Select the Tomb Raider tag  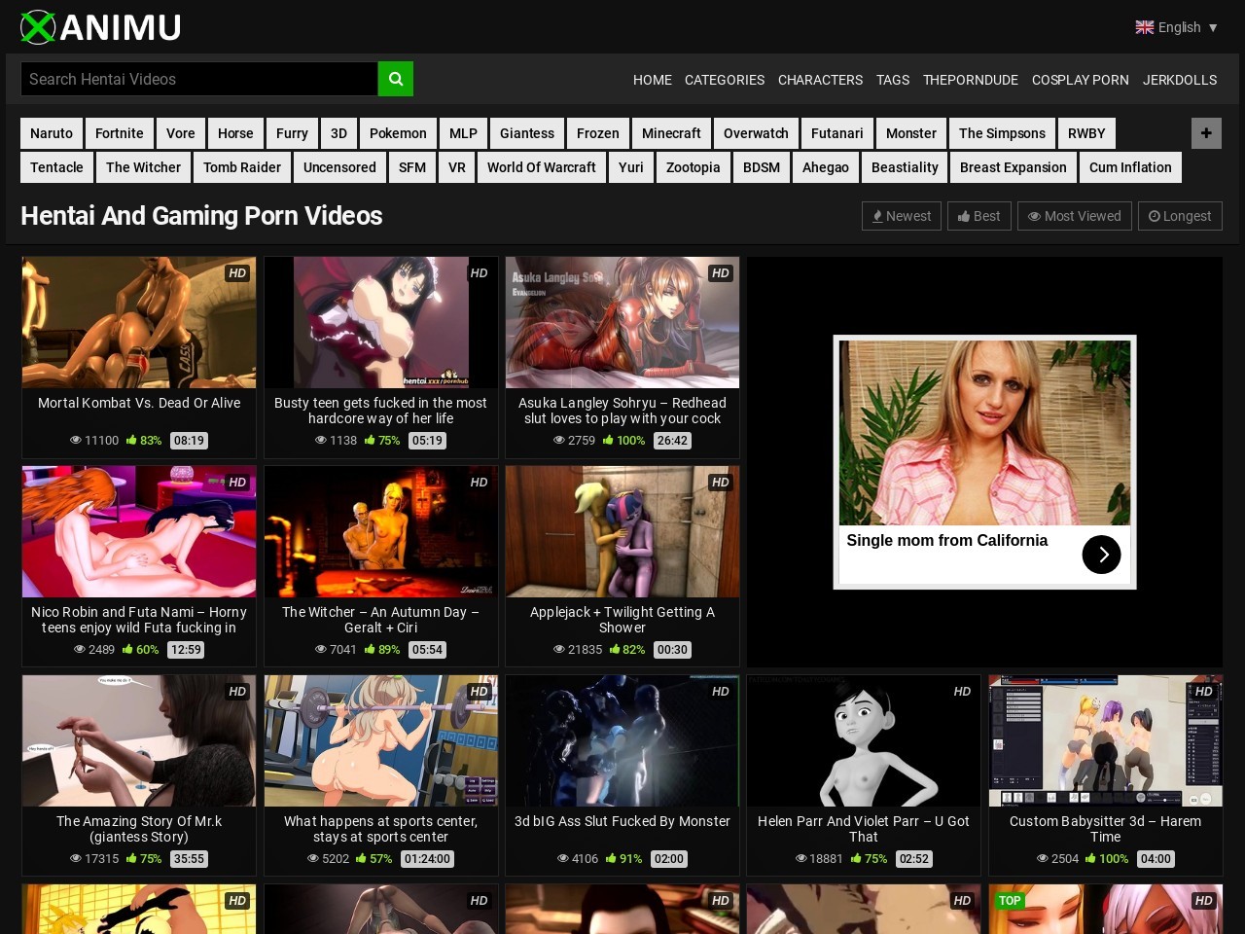(x=242, y=167)
